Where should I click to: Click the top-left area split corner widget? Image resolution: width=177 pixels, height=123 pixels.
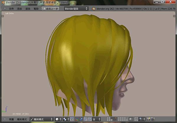tap(3, 16)
